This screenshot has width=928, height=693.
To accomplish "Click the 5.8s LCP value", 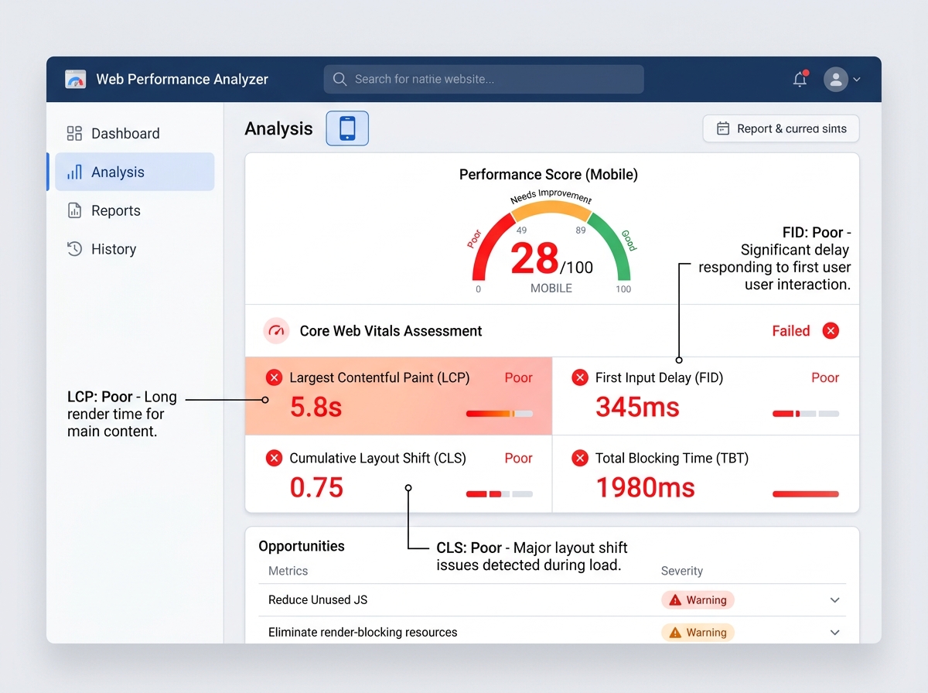I will [x=316, y=407].
